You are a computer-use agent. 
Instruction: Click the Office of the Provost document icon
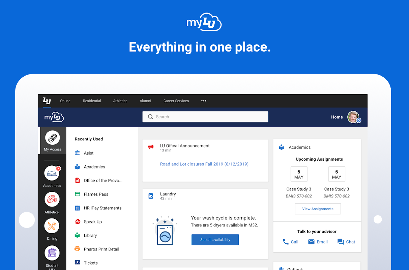[x=78, y=181]
